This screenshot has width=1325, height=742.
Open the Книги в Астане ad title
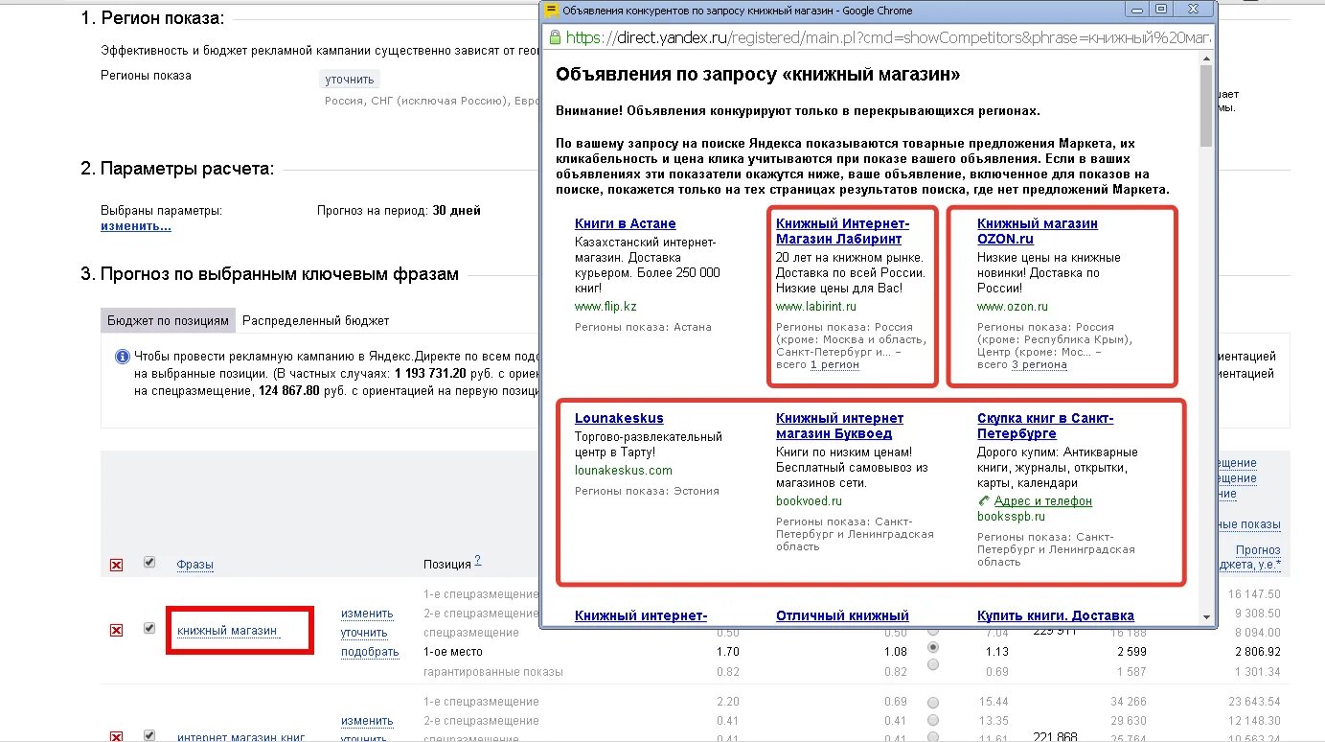pos(626,223)
